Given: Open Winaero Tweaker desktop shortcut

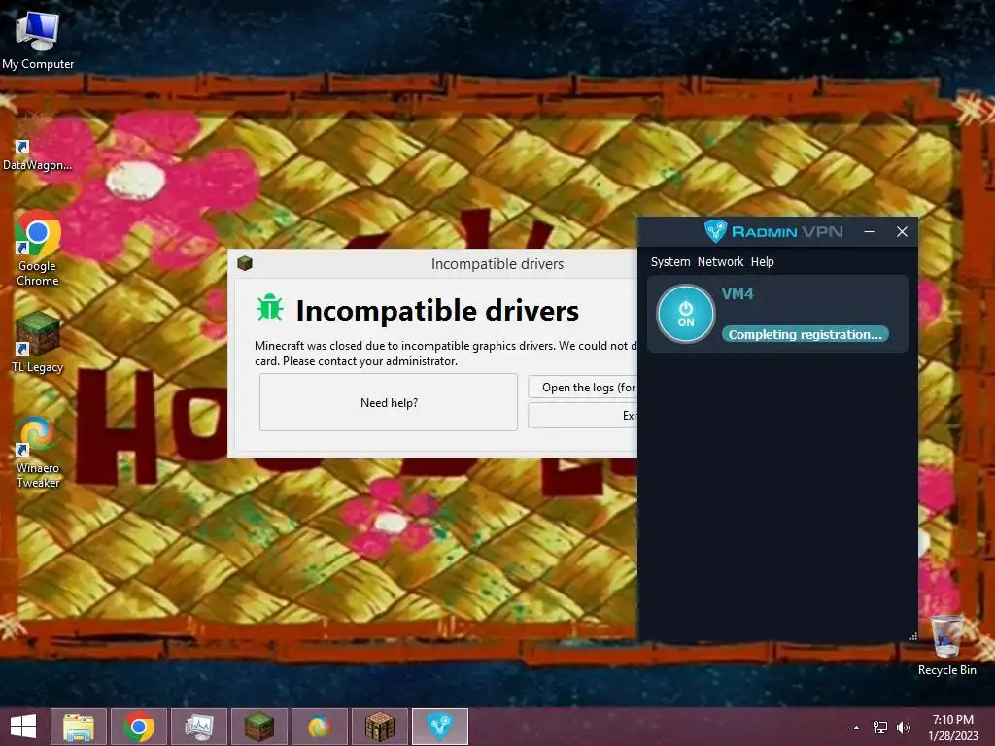Looking at the screenshot, I should [x=38, y=451].
